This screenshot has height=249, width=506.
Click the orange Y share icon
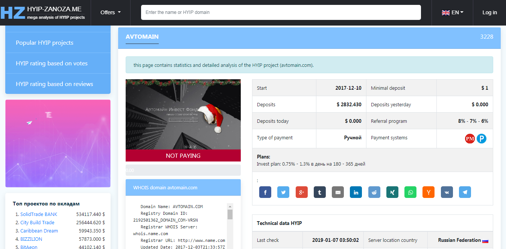[x=429, y=192]
